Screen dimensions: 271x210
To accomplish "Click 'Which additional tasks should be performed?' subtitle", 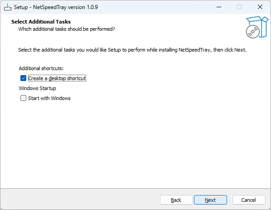I will 67,29.
